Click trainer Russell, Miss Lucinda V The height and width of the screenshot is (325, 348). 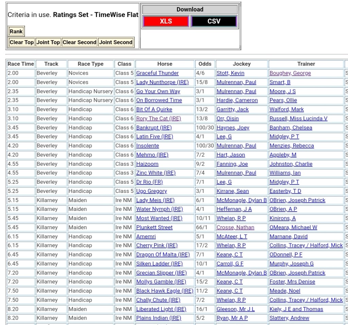click(298, 119)
